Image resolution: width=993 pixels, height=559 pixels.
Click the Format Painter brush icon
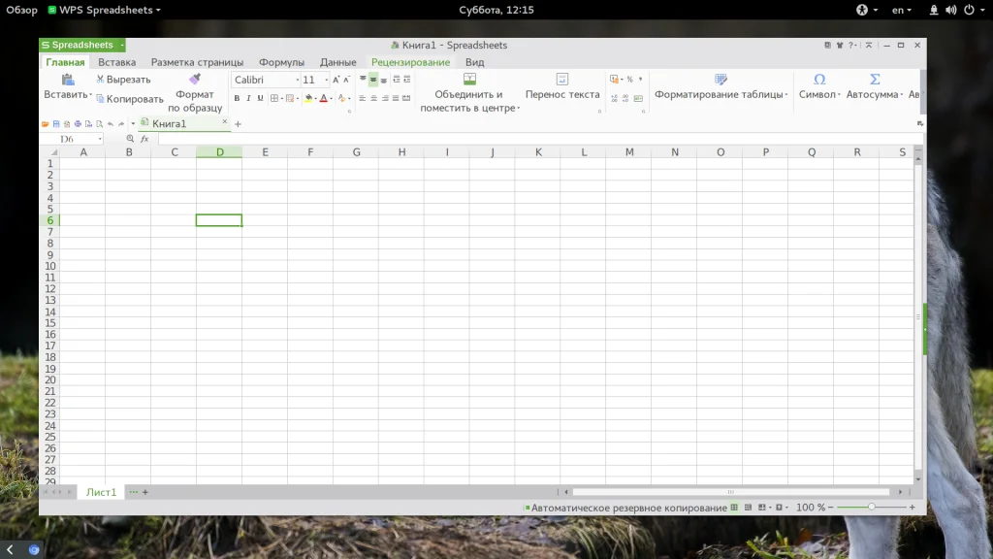[x=195, y=80]
